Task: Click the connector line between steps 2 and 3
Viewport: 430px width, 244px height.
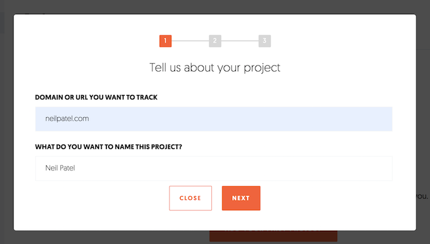Action: [240, 41]
